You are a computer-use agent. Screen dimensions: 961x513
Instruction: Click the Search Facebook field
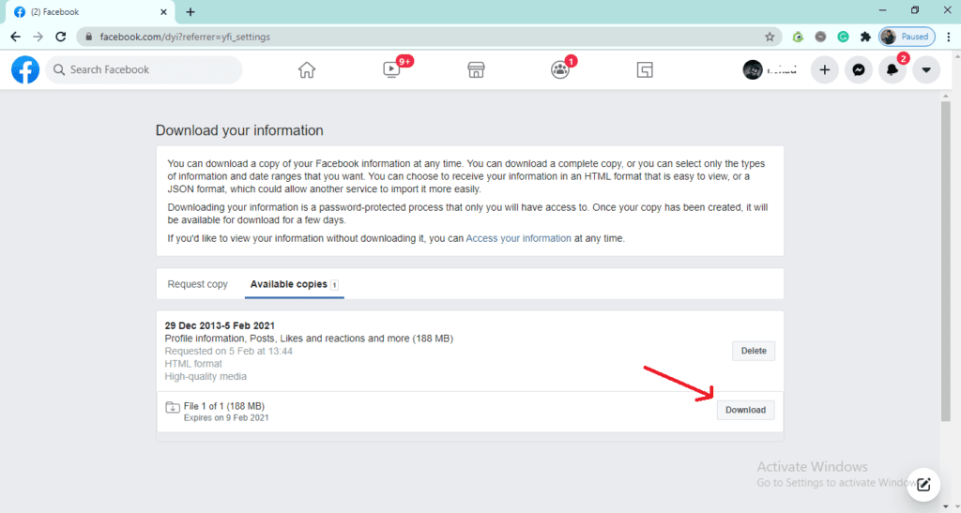(x=144, y=69)
